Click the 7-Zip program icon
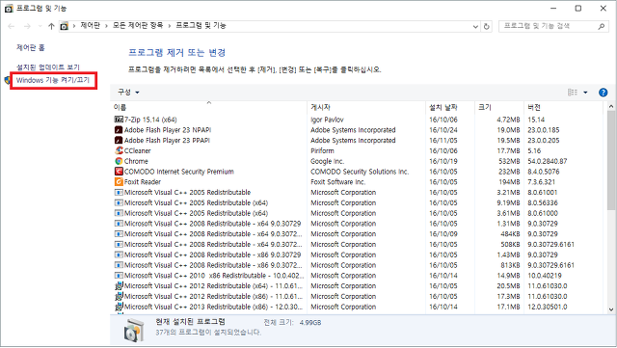Screen dimensions: 617x348 (x=119, y=120)
